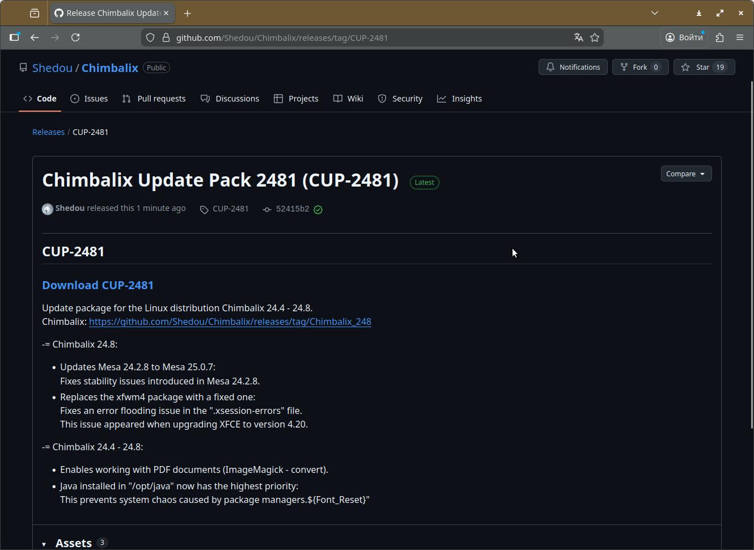Open the Discussions tab
Image resolution: width=754 pixels, height=550 pixels.
(x=230, y=99)
